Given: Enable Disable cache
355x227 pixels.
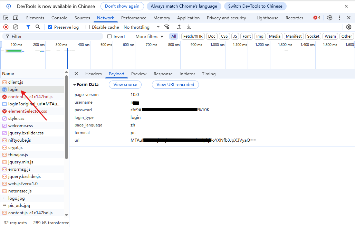Looking at the screenshot, I should [x=88, y=27].
